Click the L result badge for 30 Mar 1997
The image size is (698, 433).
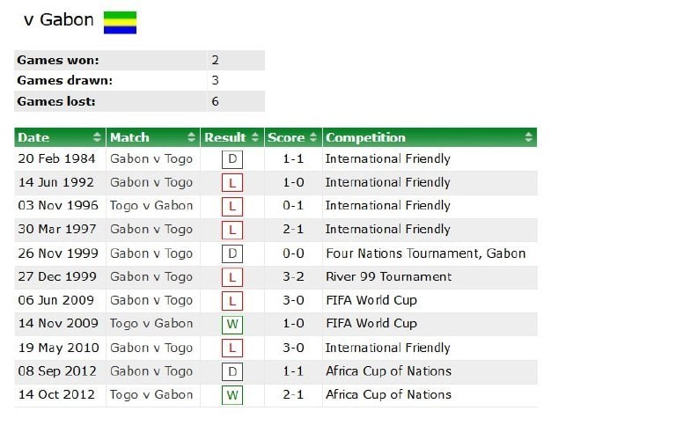(x=232, y=230)
